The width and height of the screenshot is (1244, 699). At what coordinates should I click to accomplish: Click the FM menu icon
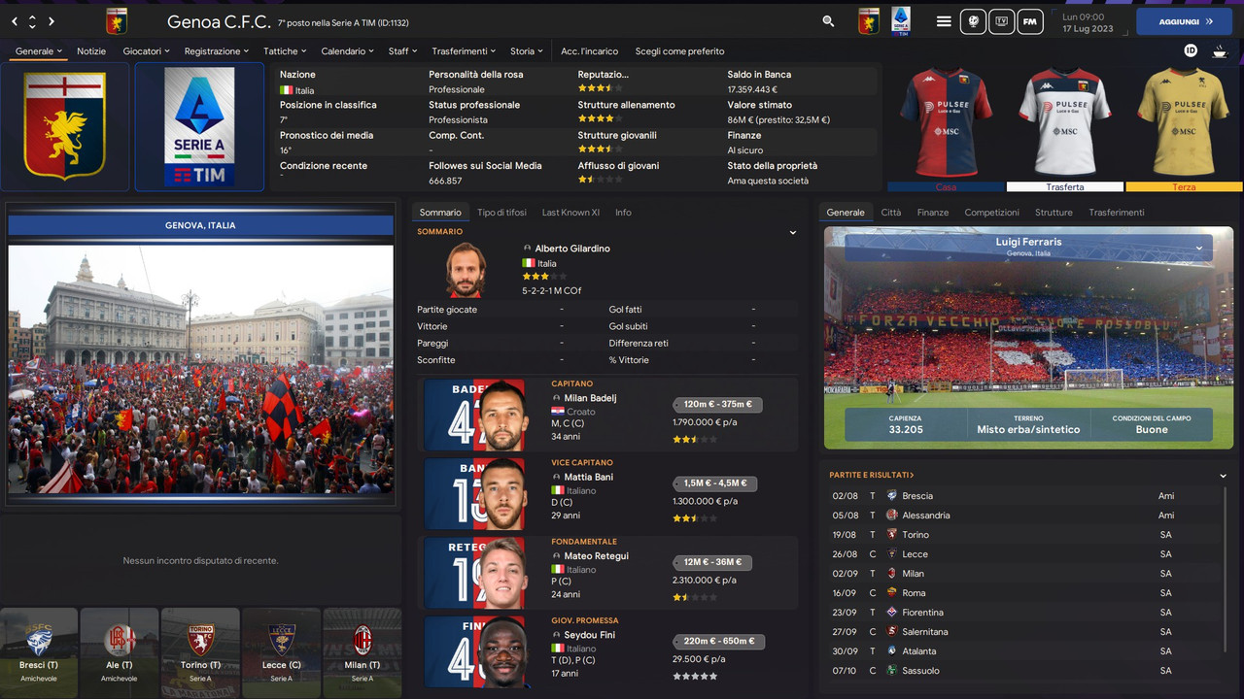[1030, 20]
